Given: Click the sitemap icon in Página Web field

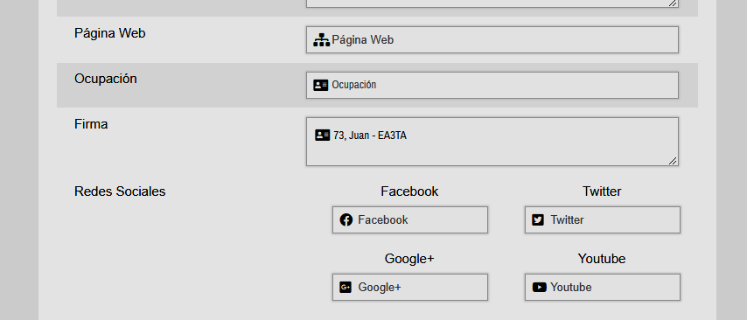Looking at the screenshot, I should pos(322,40).
